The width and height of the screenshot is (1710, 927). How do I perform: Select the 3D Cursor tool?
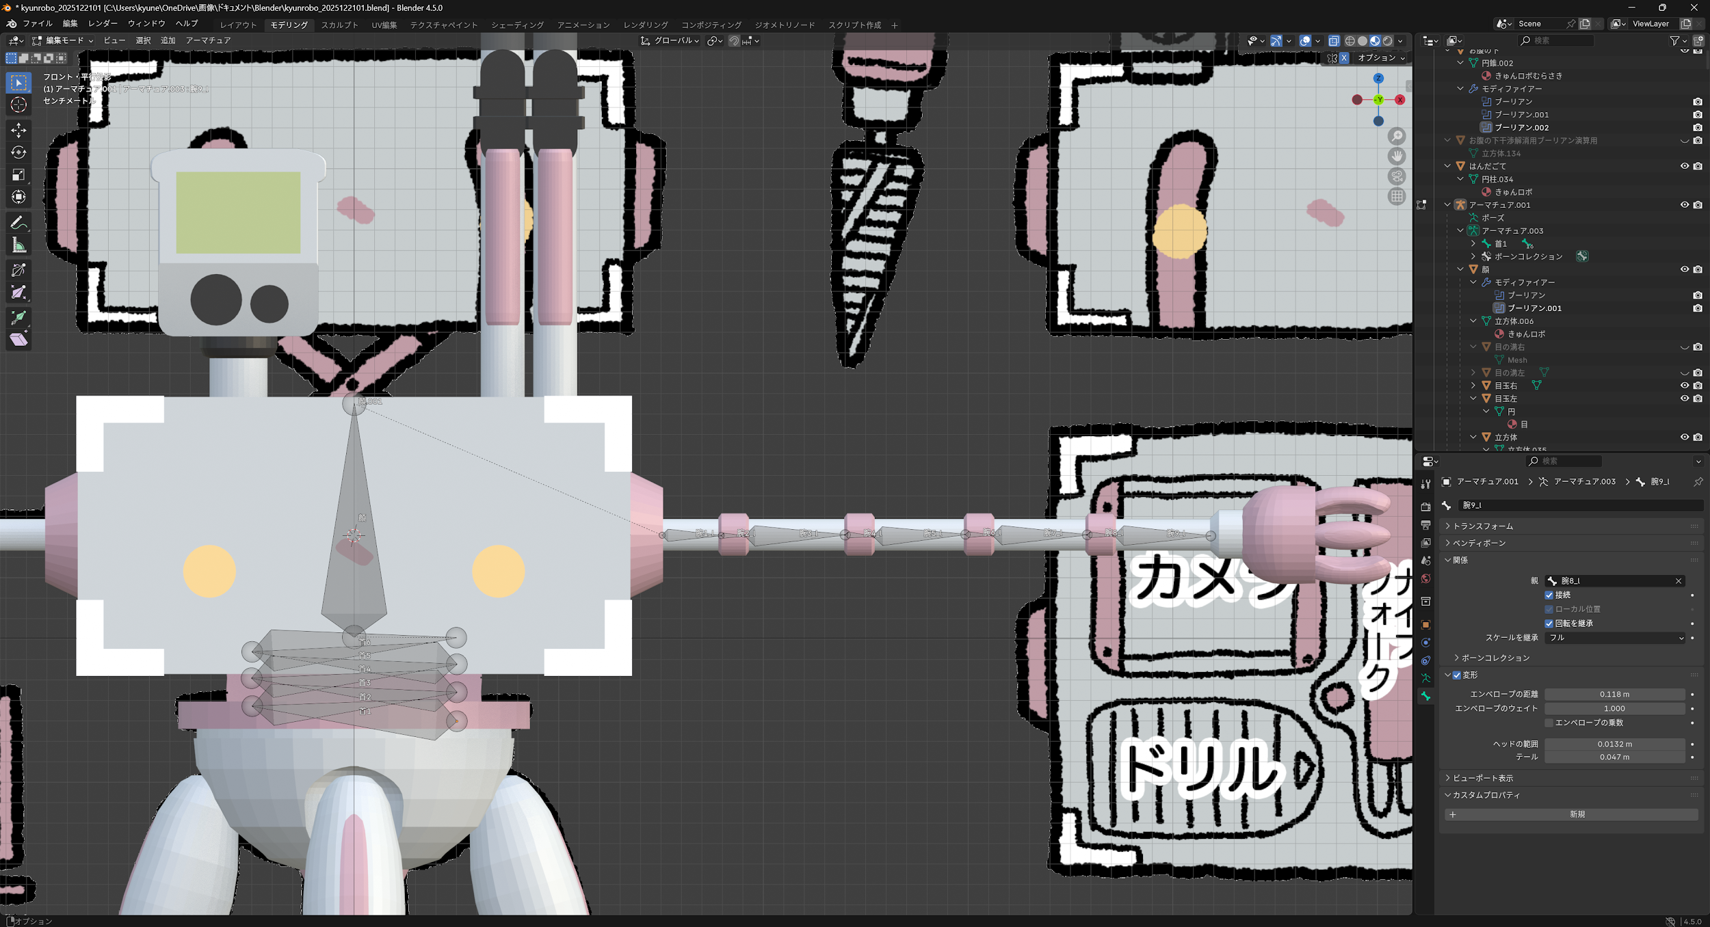(18, 105)
